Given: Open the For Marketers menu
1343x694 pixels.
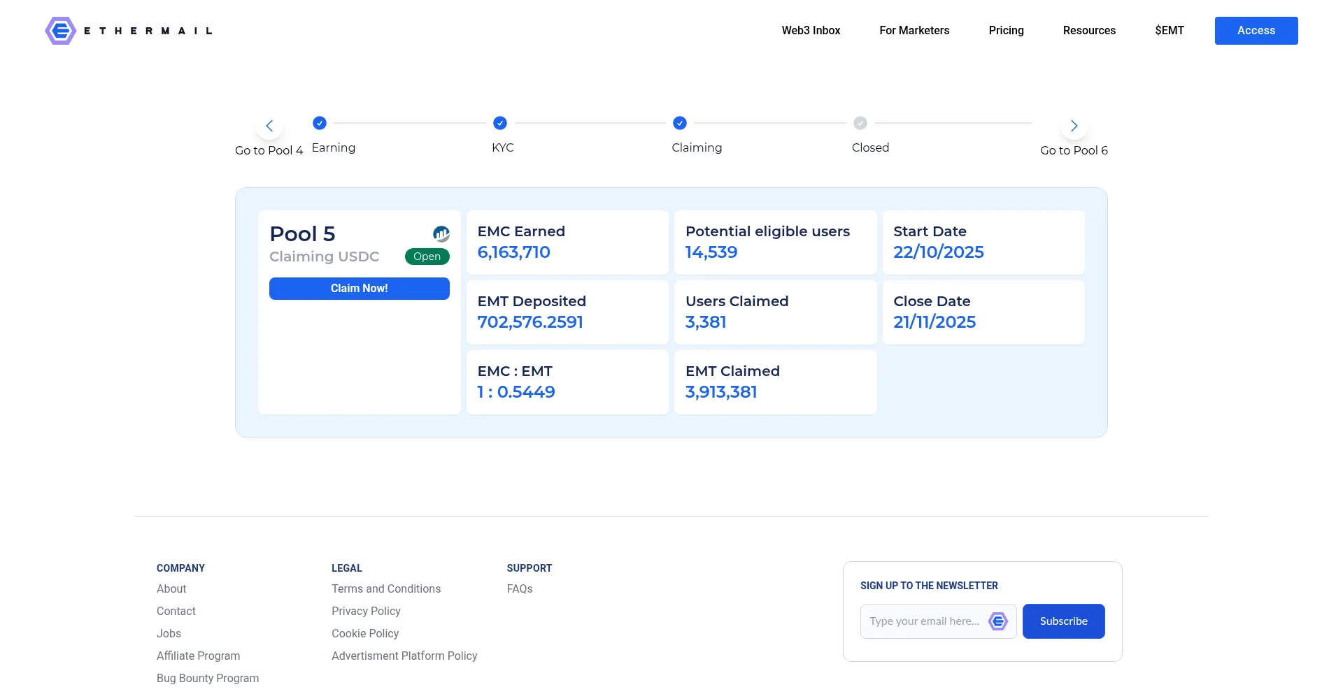Looking at the screenshot, I should [x=914, y=31].
